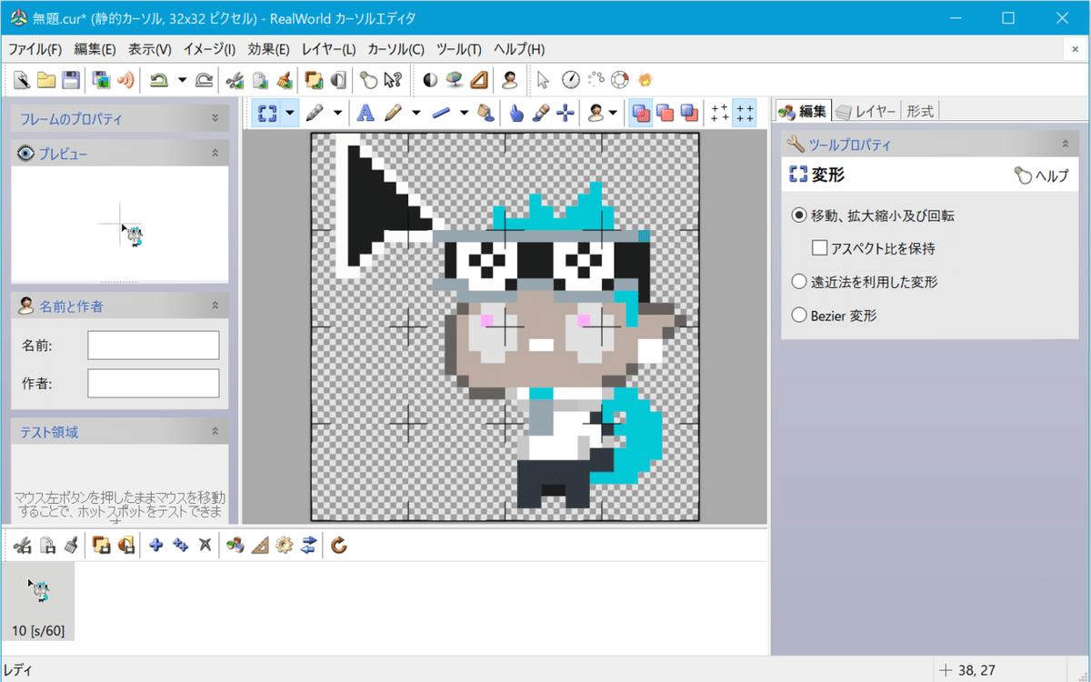This screenshot has width=1091, height=682.
Task: Select the text tool letter A icon
Action: 365,113
